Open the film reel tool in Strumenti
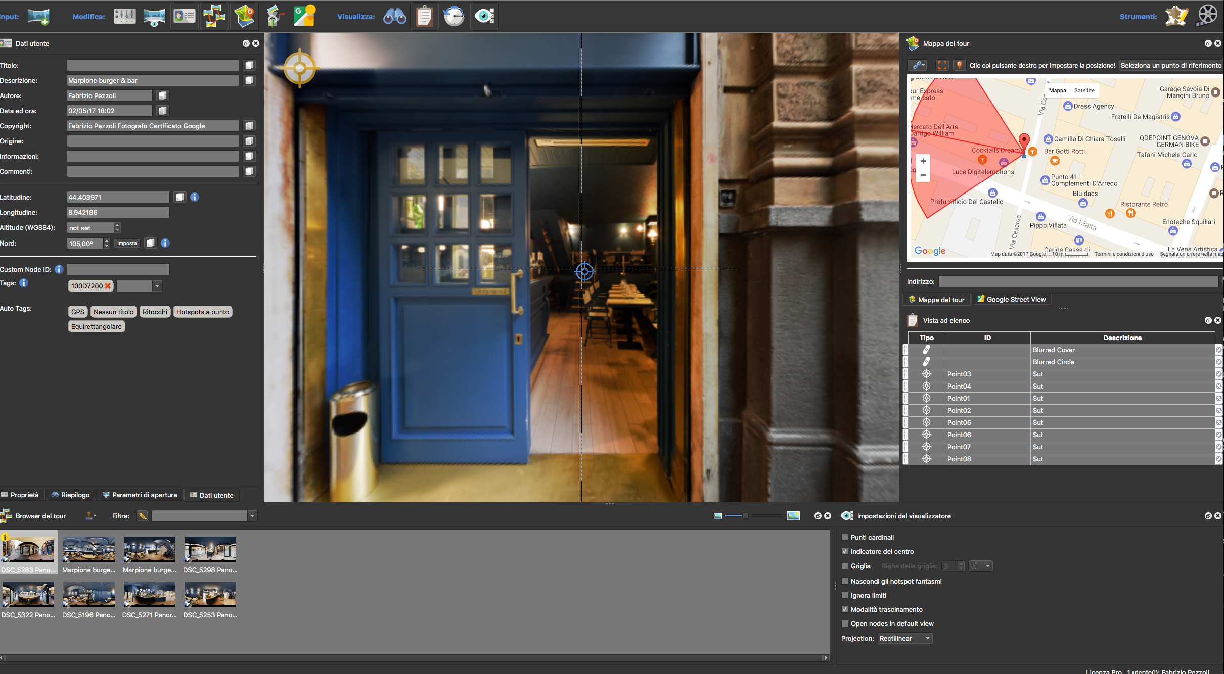 1207,16
